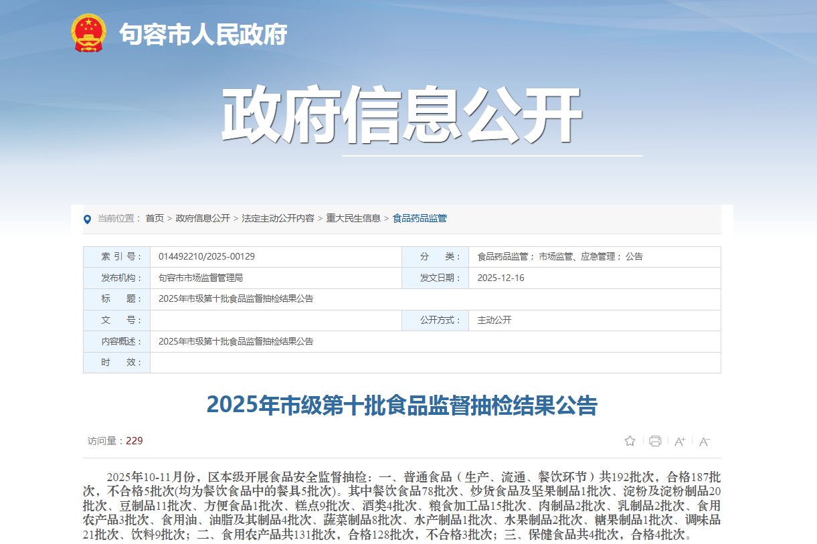Click the location pin icon in breadcrumb
Viewport: 817px width, 544px height.
[x=87, y=219]
